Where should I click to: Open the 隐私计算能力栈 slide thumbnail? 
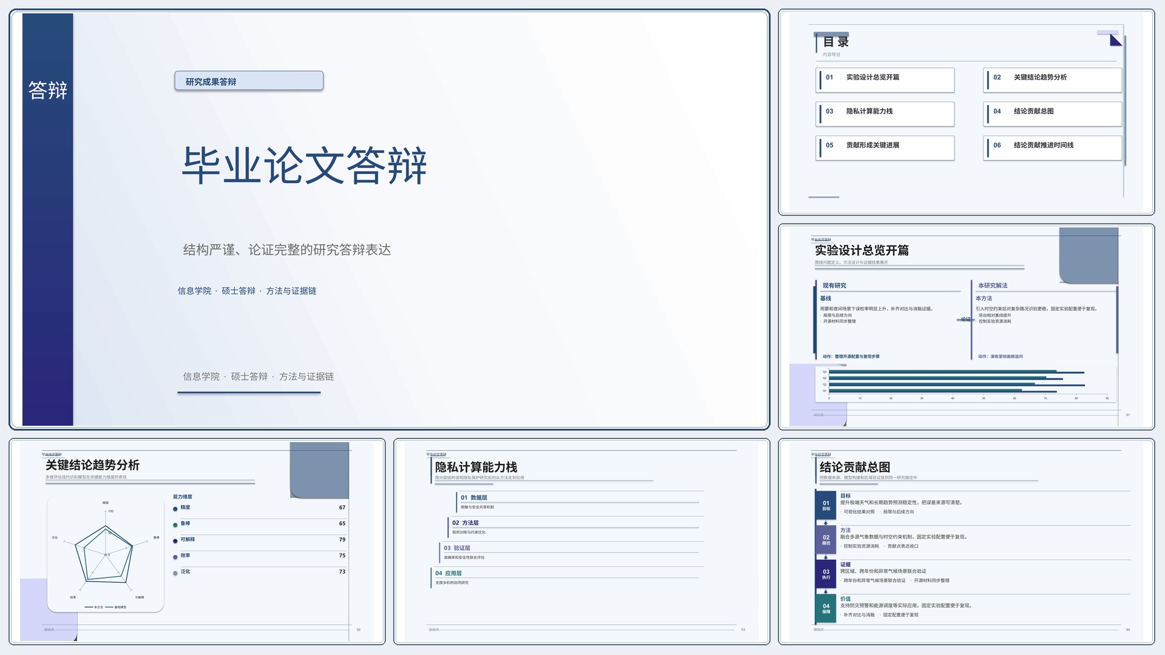582,542
